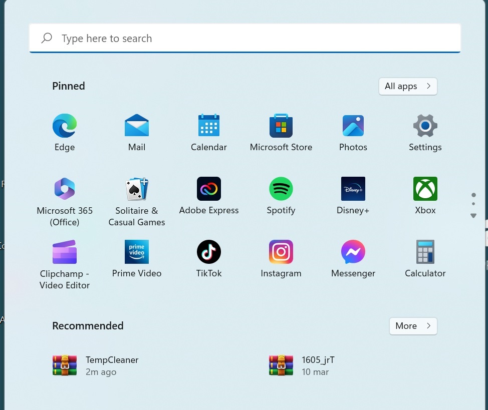
Task: Select the first pinned page dot
Action: (x=473, y=195)
